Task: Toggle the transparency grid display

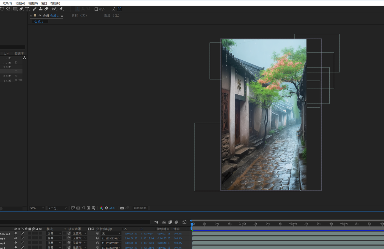Action: click(78, 208)
